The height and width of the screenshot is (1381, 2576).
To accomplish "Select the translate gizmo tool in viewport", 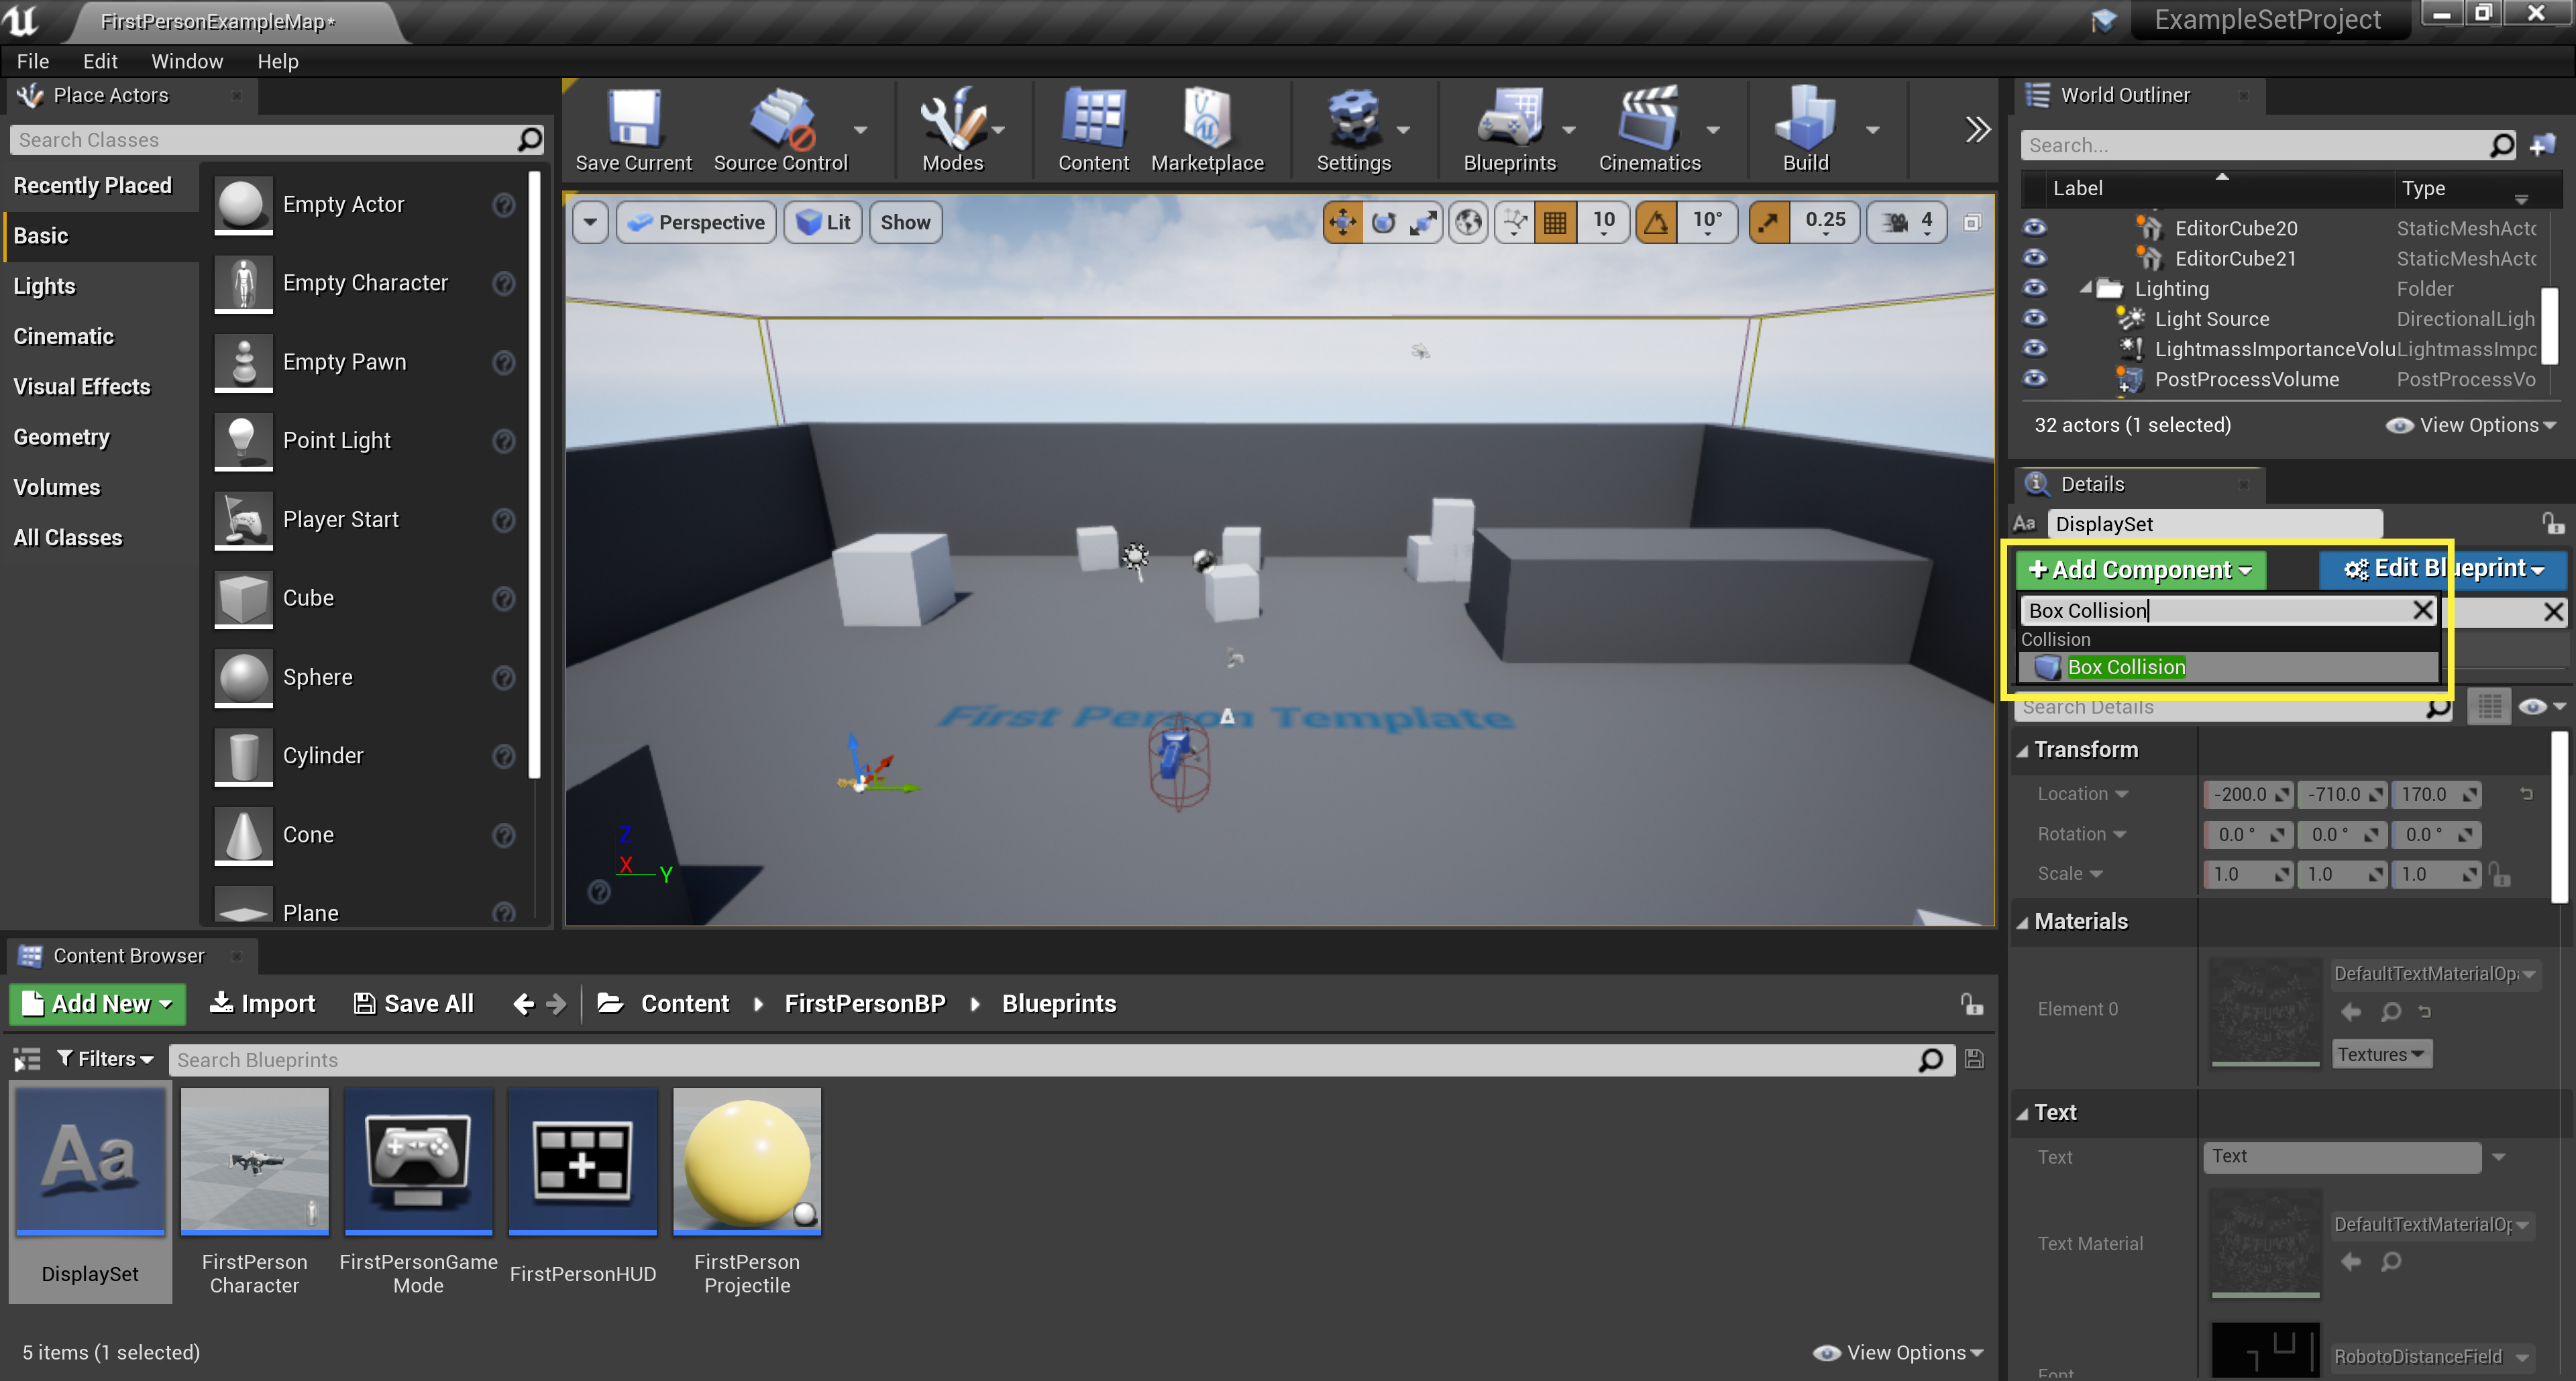I will click(x=1342, y=222).
